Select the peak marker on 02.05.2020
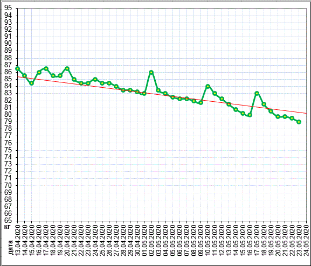 (151, 72)
